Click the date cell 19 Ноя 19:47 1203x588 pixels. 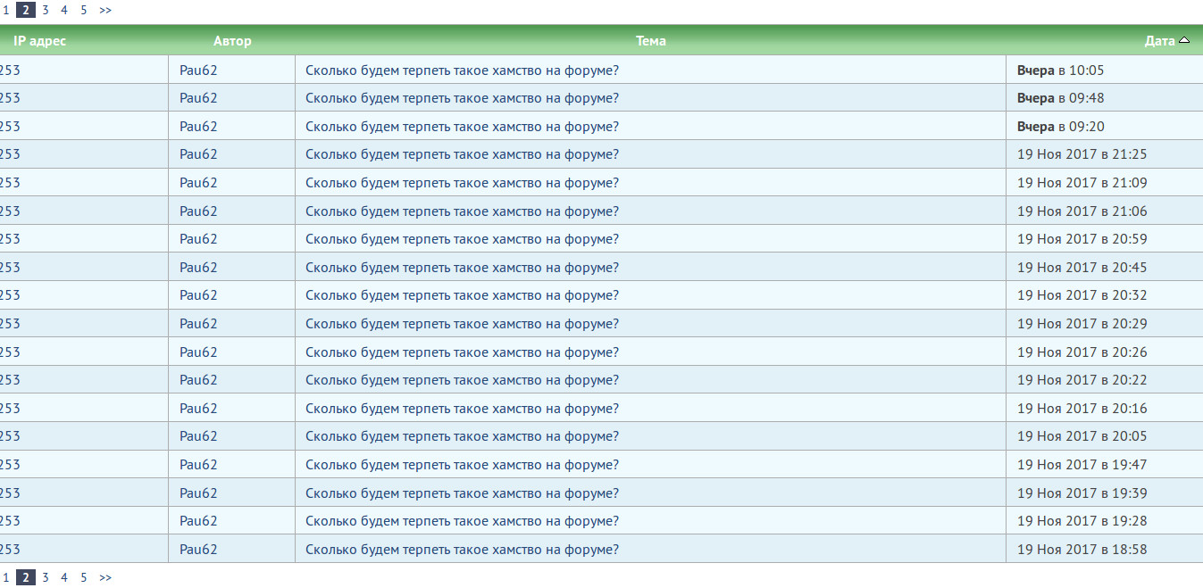coord(1082,465)
